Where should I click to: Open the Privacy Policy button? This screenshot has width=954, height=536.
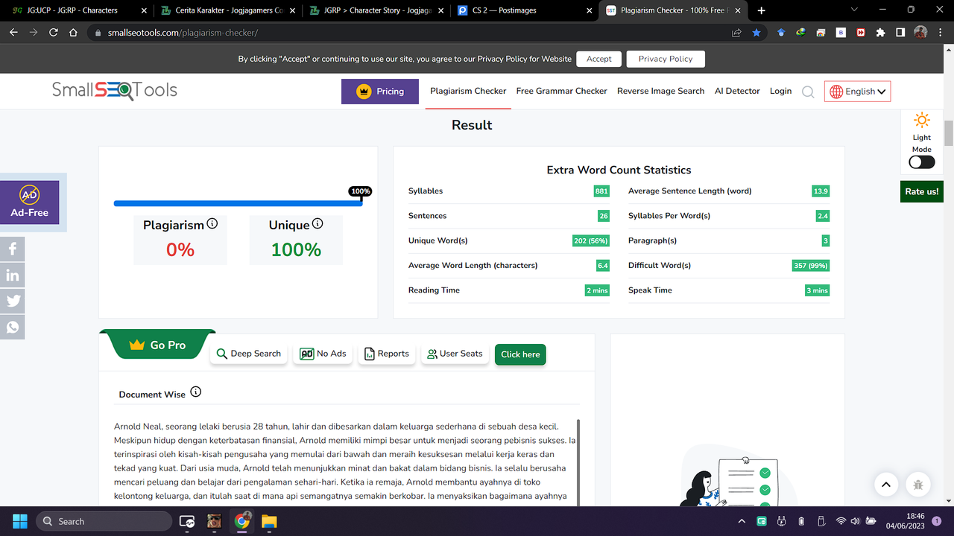[x=666, y=59]
